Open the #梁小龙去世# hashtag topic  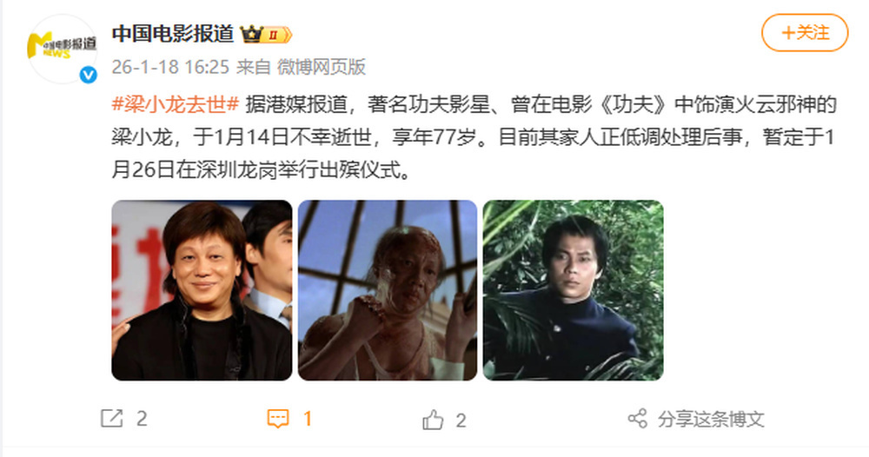(176, 104)
